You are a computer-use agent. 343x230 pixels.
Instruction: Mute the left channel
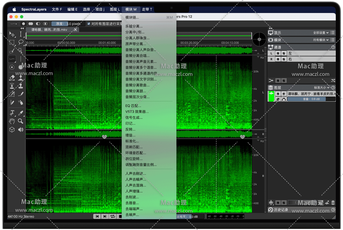coord(278,54)
